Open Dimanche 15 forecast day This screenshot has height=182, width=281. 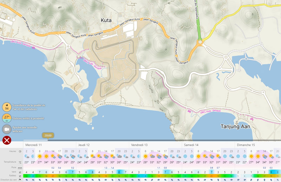click(x=246, y=145)
